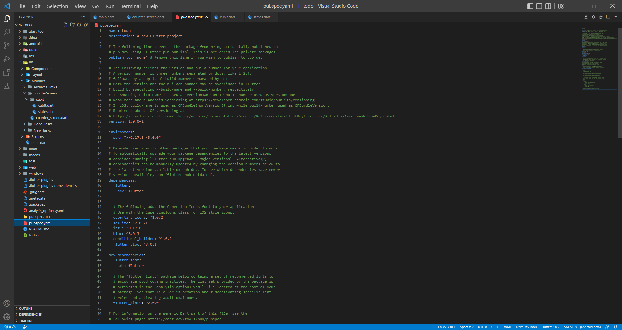Screen dimensions: 622x330
Task: Click the feedback icon in status bar
Action: pyautogui.click(x=607, y=327)
